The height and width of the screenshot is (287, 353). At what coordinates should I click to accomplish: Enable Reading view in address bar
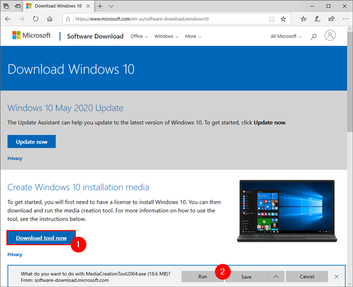(x=272, y=19)
